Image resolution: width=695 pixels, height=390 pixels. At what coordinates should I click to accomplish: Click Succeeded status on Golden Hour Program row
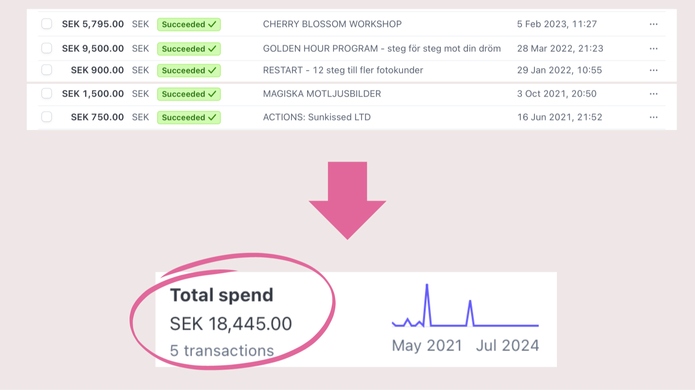point(189,49)
